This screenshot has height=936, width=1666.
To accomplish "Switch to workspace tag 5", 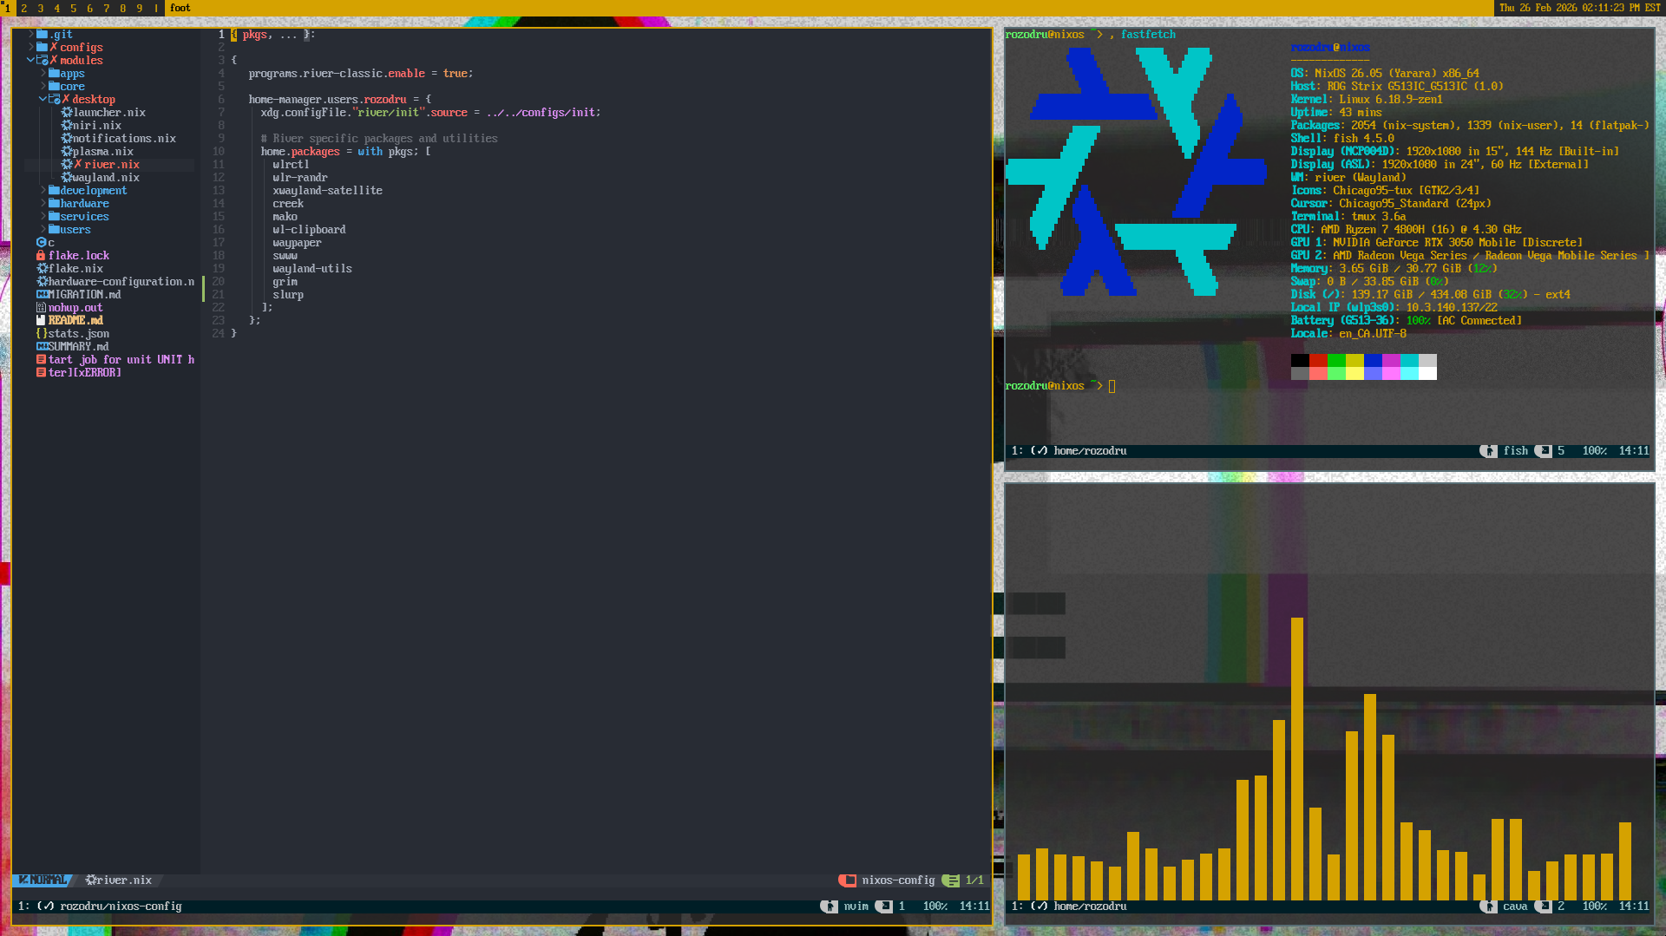I will [x=74, y=9].
